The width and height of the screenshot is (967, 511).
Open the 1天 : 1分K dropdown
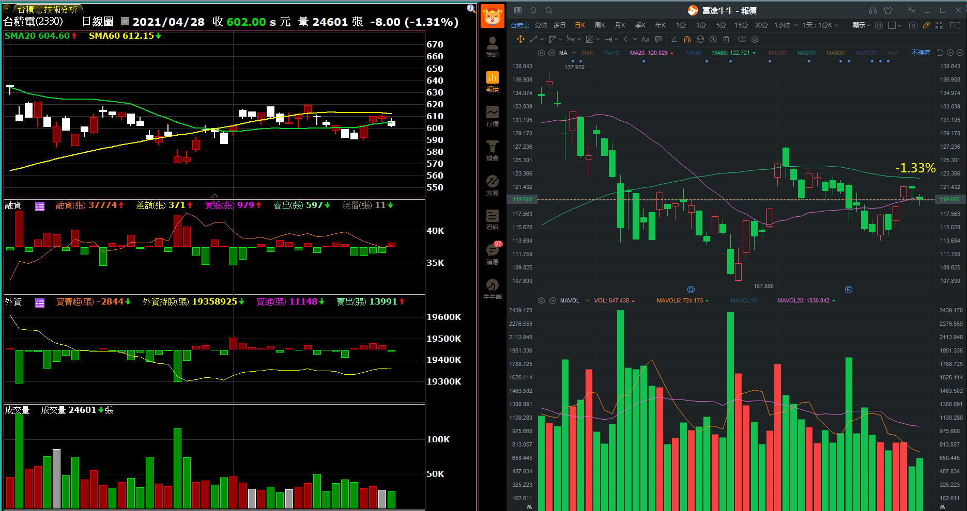click(x=821, y=25)
